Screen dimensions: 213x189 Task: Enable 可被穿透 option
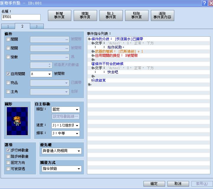pyautogui.click(x=8, y=169)
